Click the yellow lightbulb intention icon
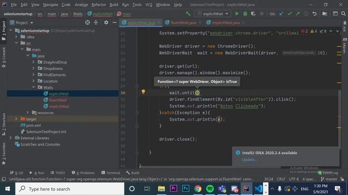The image size is (348, 195). coord(144,92)
